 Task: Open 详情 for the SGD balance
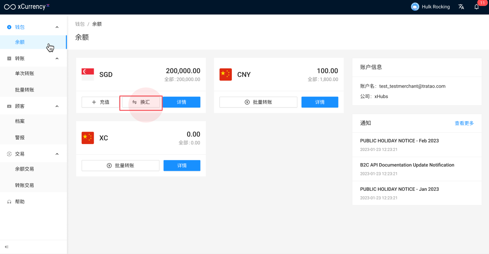click(x=181, y=102)
